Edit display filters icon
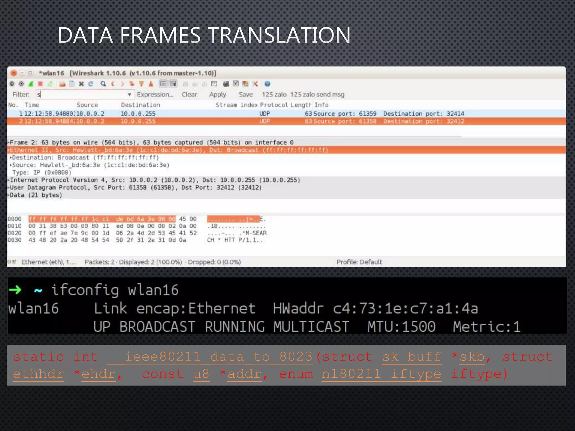The width and height of the screenshot is (575, 431). tap(236, 84)
